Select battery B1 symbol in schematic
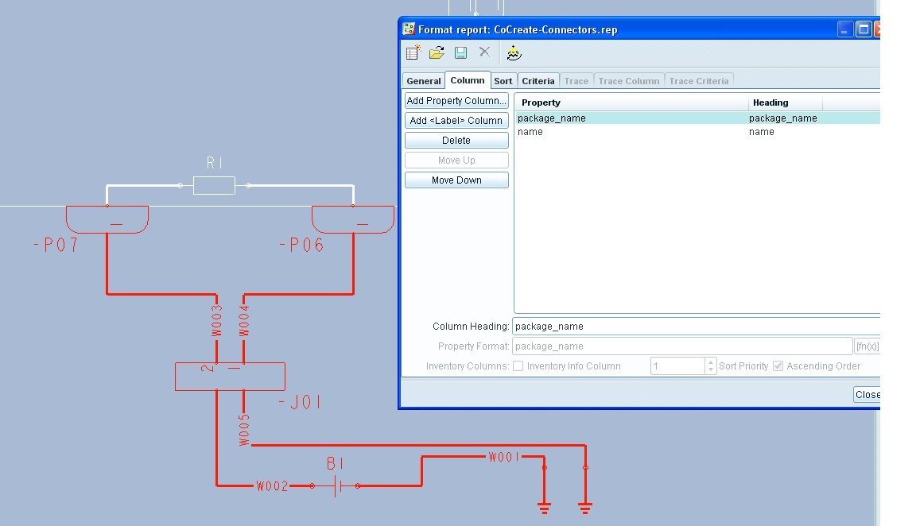This screenshot has width=916, height=526. pos(336,485)
